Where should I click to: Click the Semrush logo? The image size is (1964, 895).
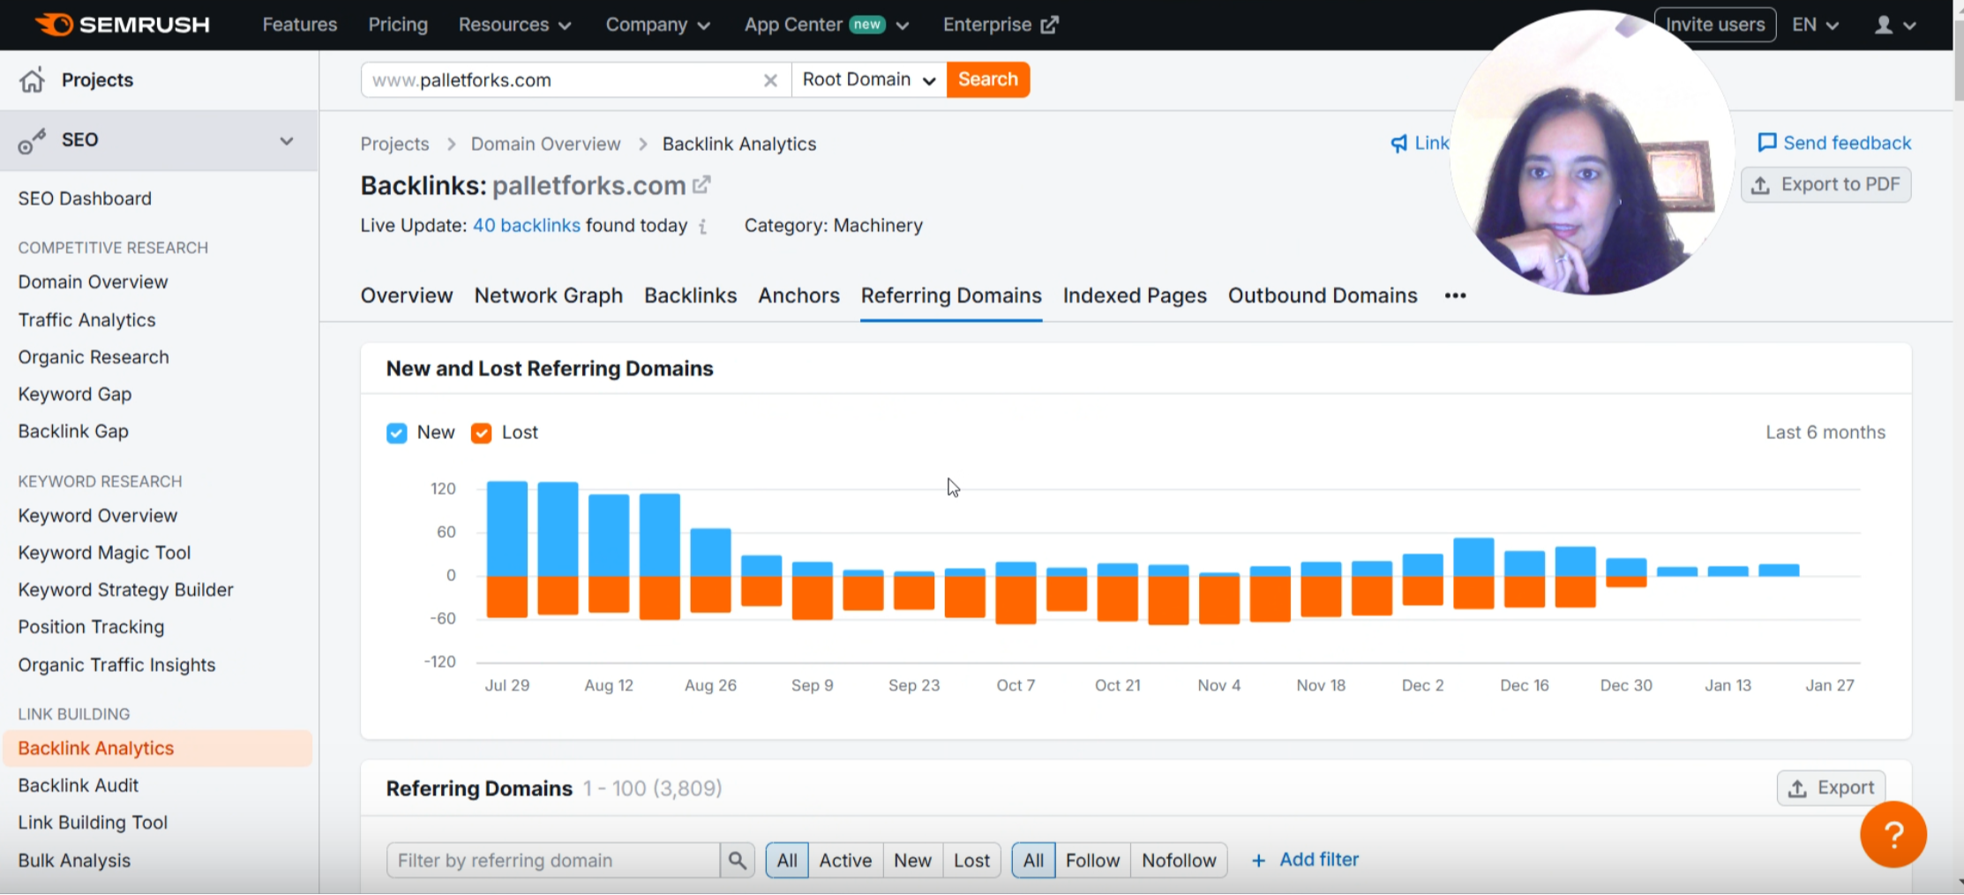coord(123,25)
